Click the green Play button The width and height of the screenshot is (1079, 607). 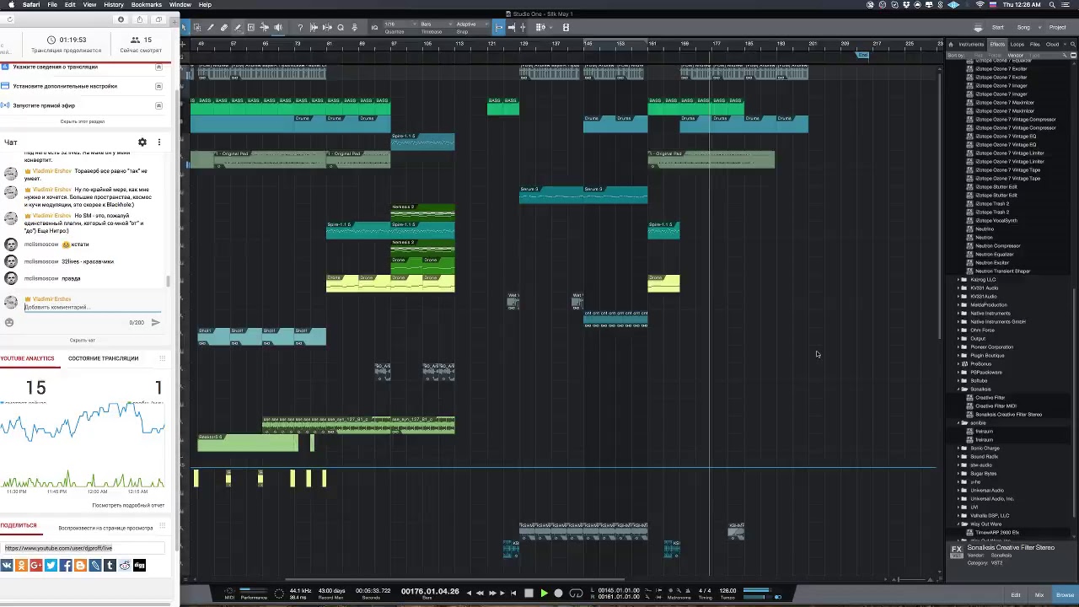545,594
